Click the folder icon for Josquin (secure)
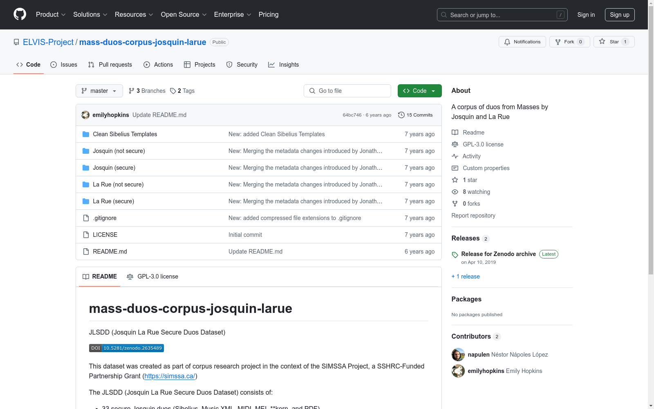This screenshot has height=409, width=654. click(86, 168)
